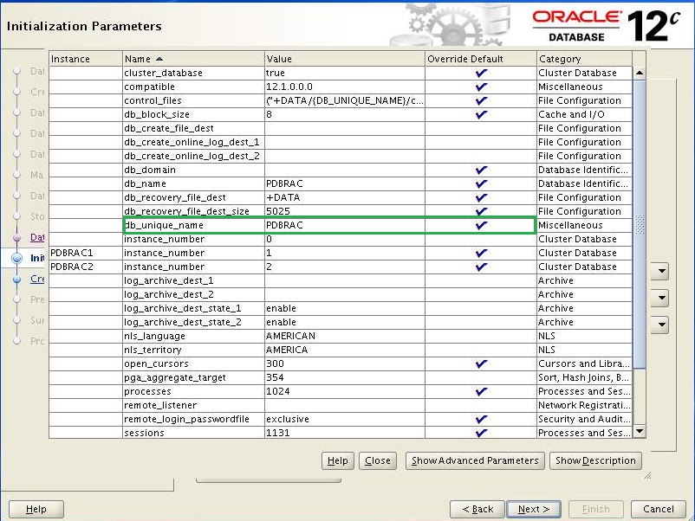Click the Value column header
This screenshot has width=695, height=521.
pyautogui.click(x=344, y=59)
